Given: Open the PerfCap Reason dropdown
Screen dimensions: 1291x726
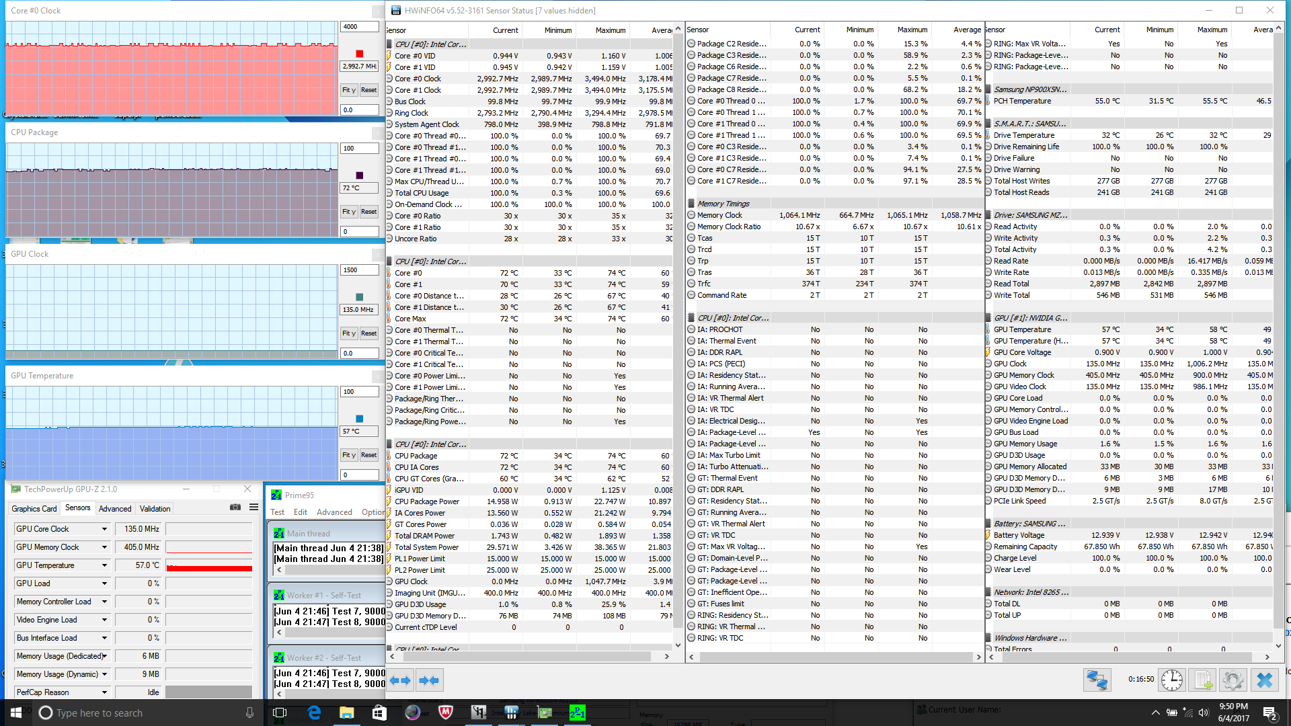Looking at the screenshot, I should pos(104,692).
